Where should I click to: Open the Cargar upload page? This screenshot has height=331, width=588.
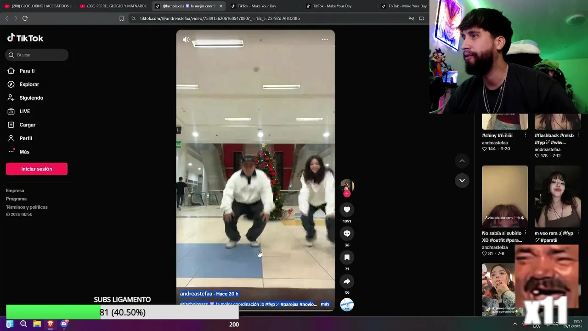[27, 125]
